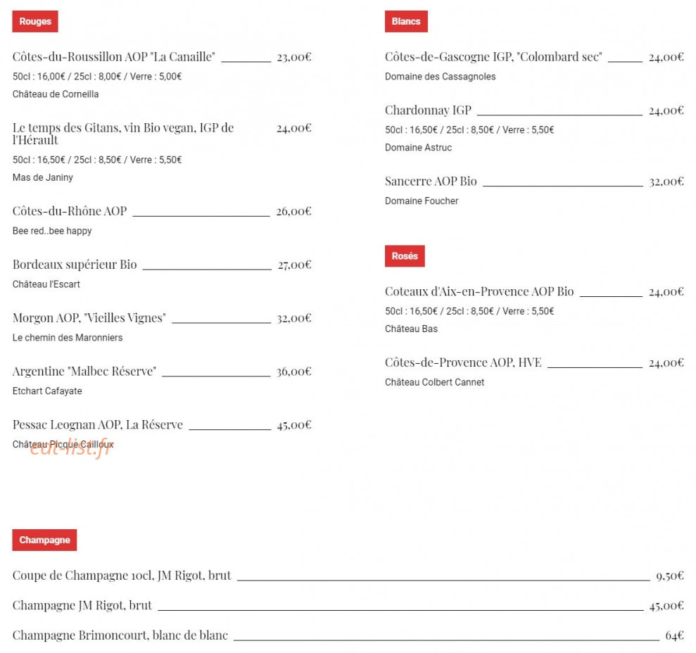Click the red Rouges section label
Viewport: 696px width, 653px height.
click(35, 21)
